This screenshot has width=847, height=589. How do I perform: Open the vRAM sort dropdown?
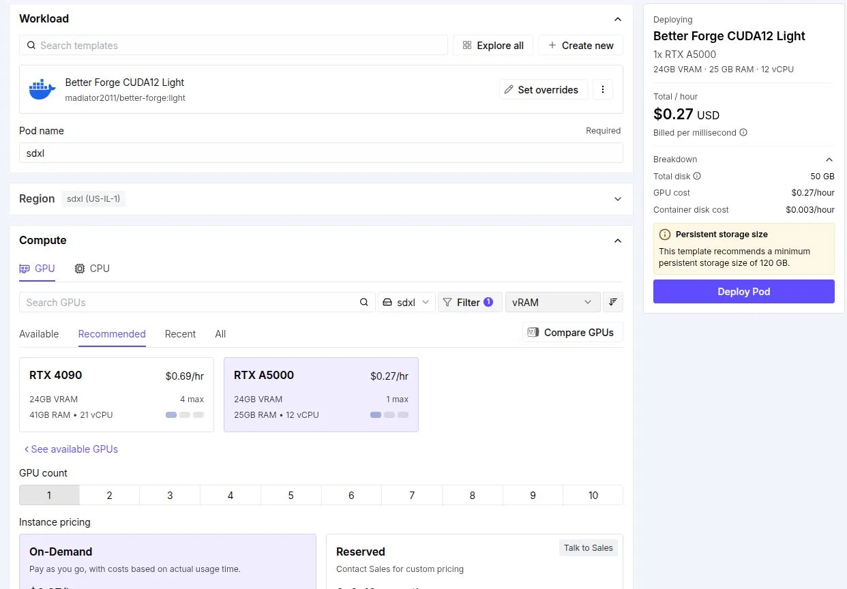click(x=553, y=302)
